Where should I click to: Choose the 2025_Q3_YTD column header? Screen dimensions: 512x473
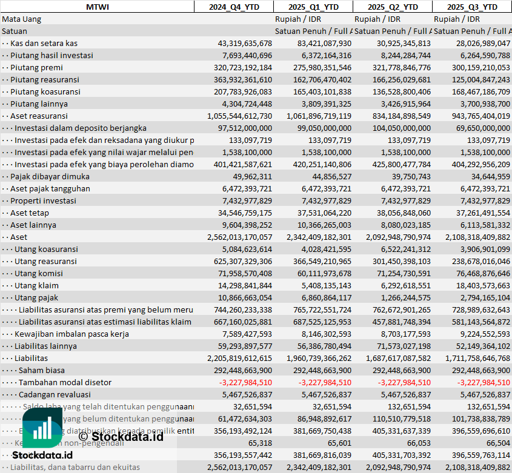pyautogui.click(x=472, y=7)
